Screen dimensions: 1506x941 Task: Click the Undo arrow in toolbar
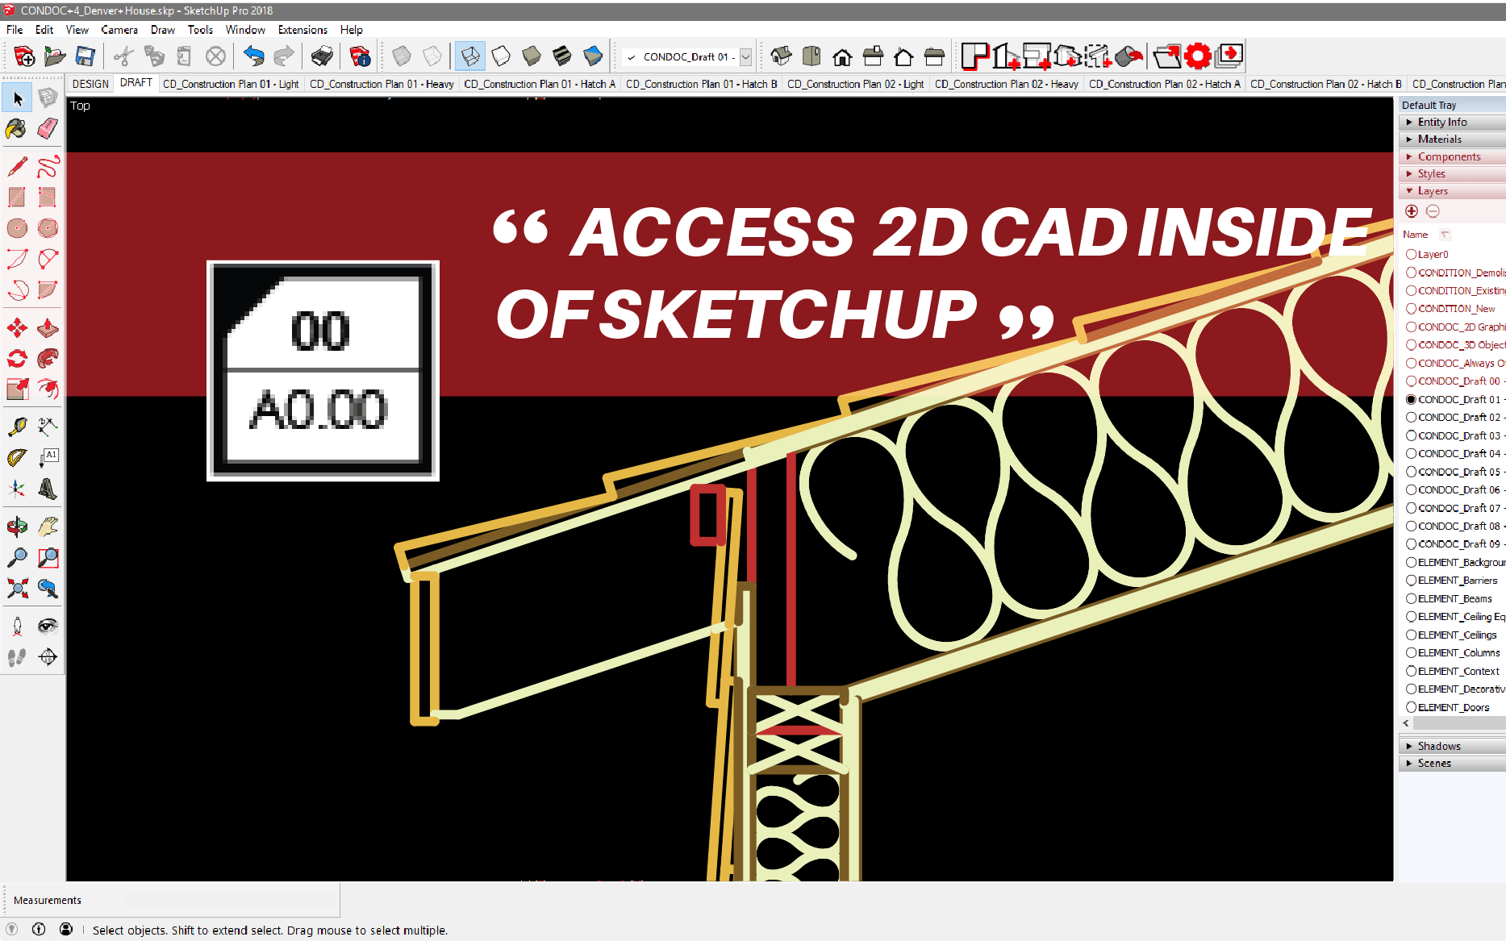point(253,56)
